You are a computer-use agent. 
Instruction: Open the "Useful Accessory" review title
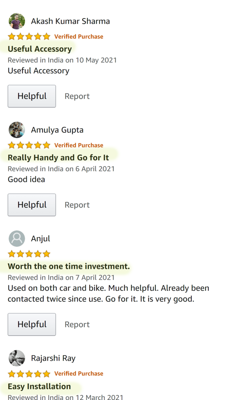(40, 49)
